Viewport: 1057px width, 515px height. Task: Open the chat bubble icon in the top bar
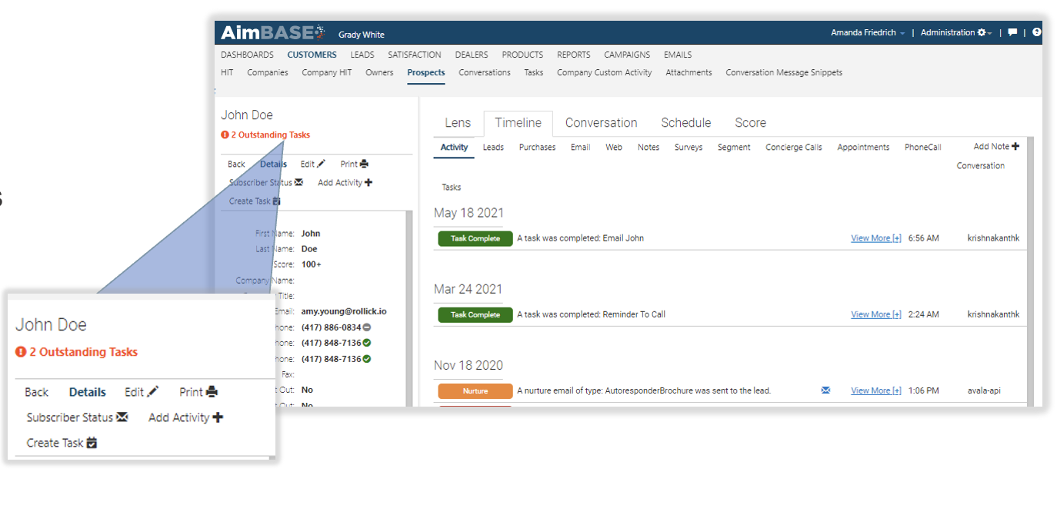(x=1012, y=32)
